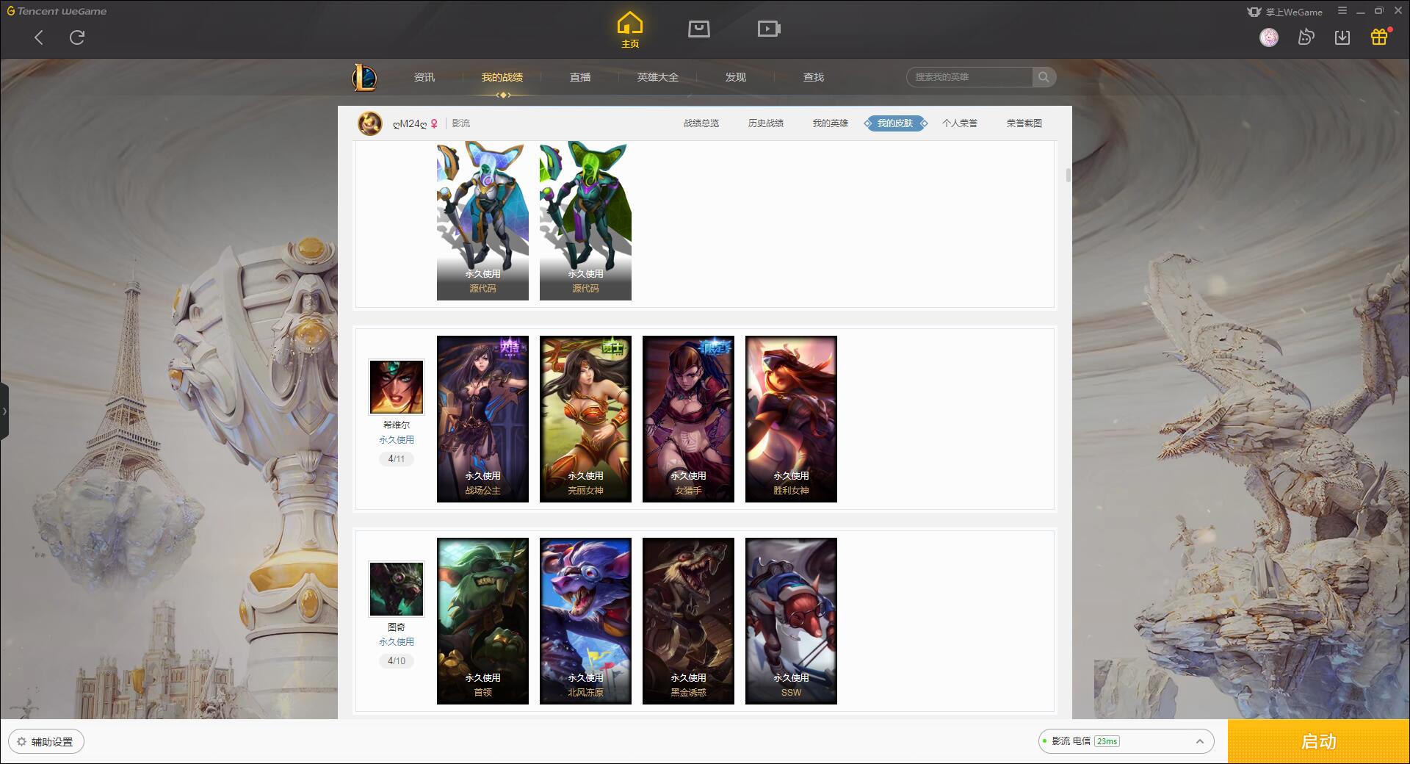
Task: Open the 主页 home icon
Action: coord(630,30)
